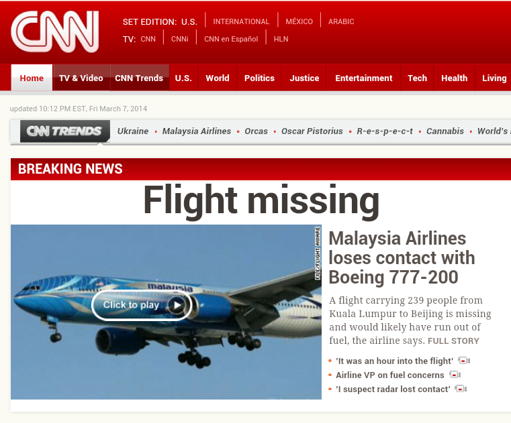Go to the Home tab
This screenshot has height=423, width=511.
coord(32,78)
